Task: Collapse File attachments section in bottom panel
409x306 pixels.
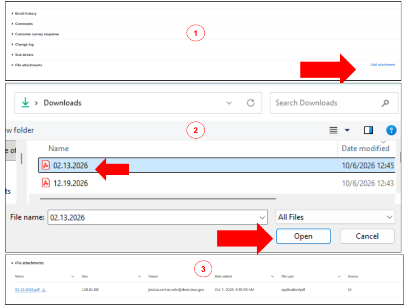Action: (x=27, y=263)
